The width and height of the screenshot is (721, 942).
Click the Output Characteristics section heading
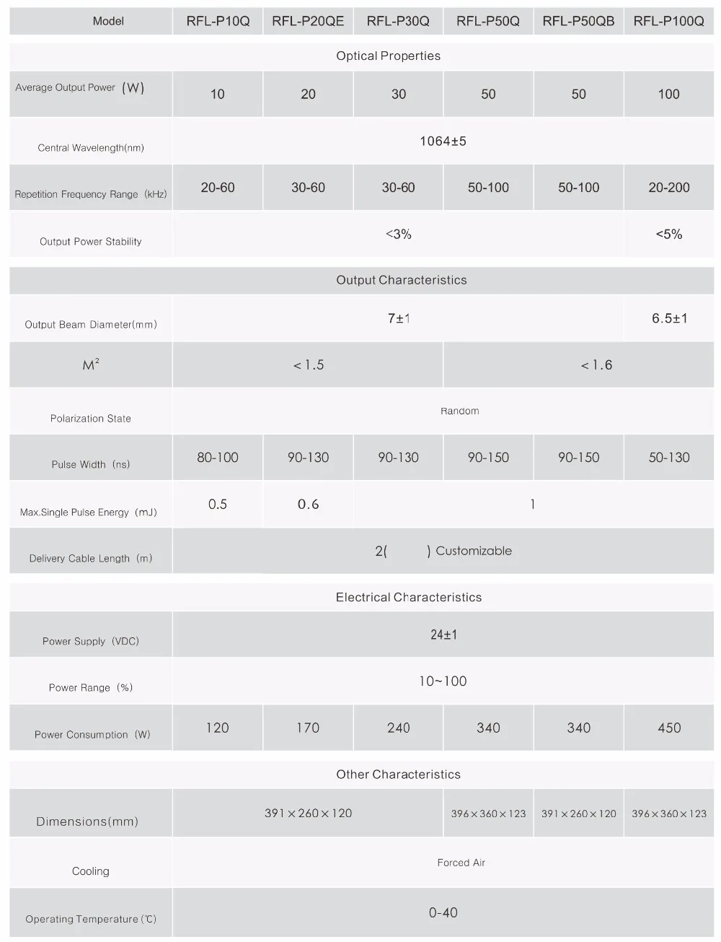pyautogui.click(x=402, y=280)
